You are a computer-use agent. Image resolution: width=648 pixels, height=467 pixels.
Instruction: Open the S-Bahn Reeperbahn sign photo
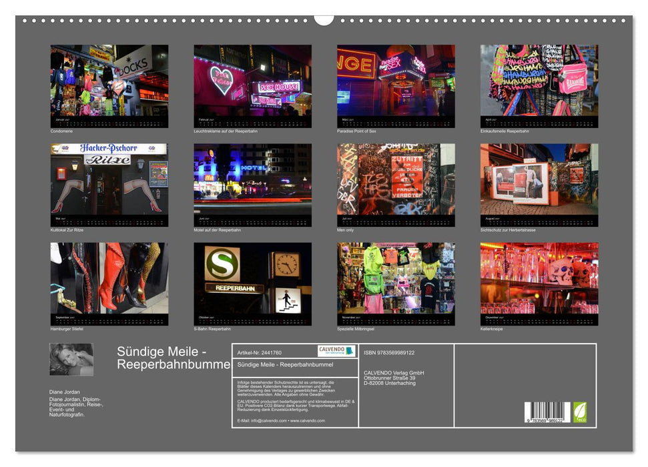click(x=252, y=284)
